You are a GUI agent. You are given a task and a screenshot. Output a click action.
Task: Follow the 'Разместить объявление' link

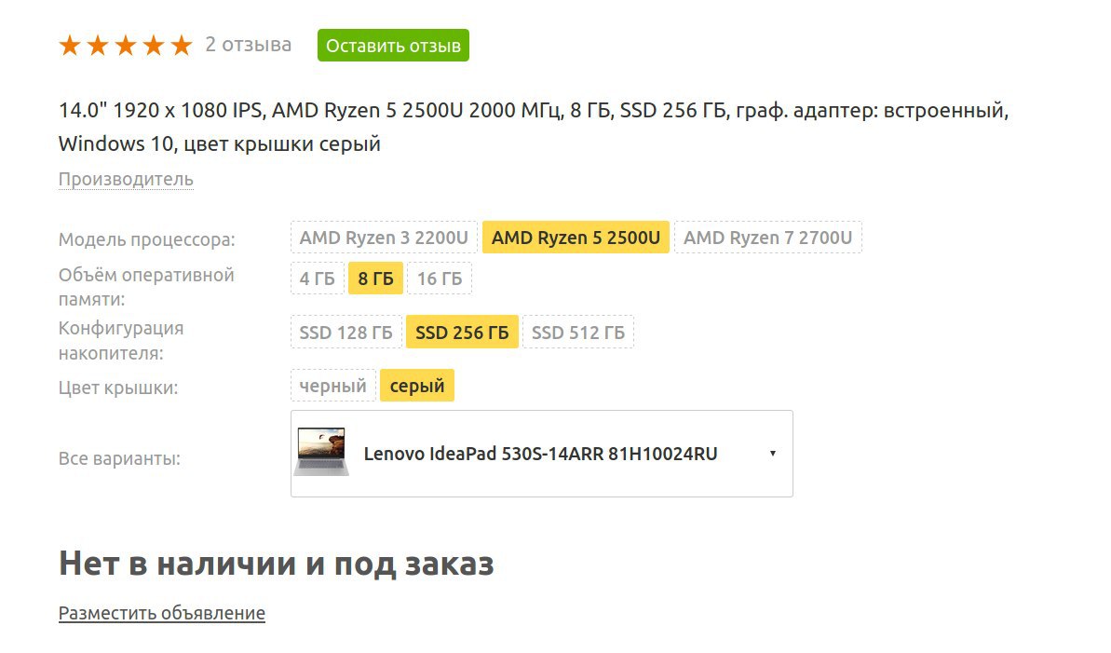coord(161,613)
